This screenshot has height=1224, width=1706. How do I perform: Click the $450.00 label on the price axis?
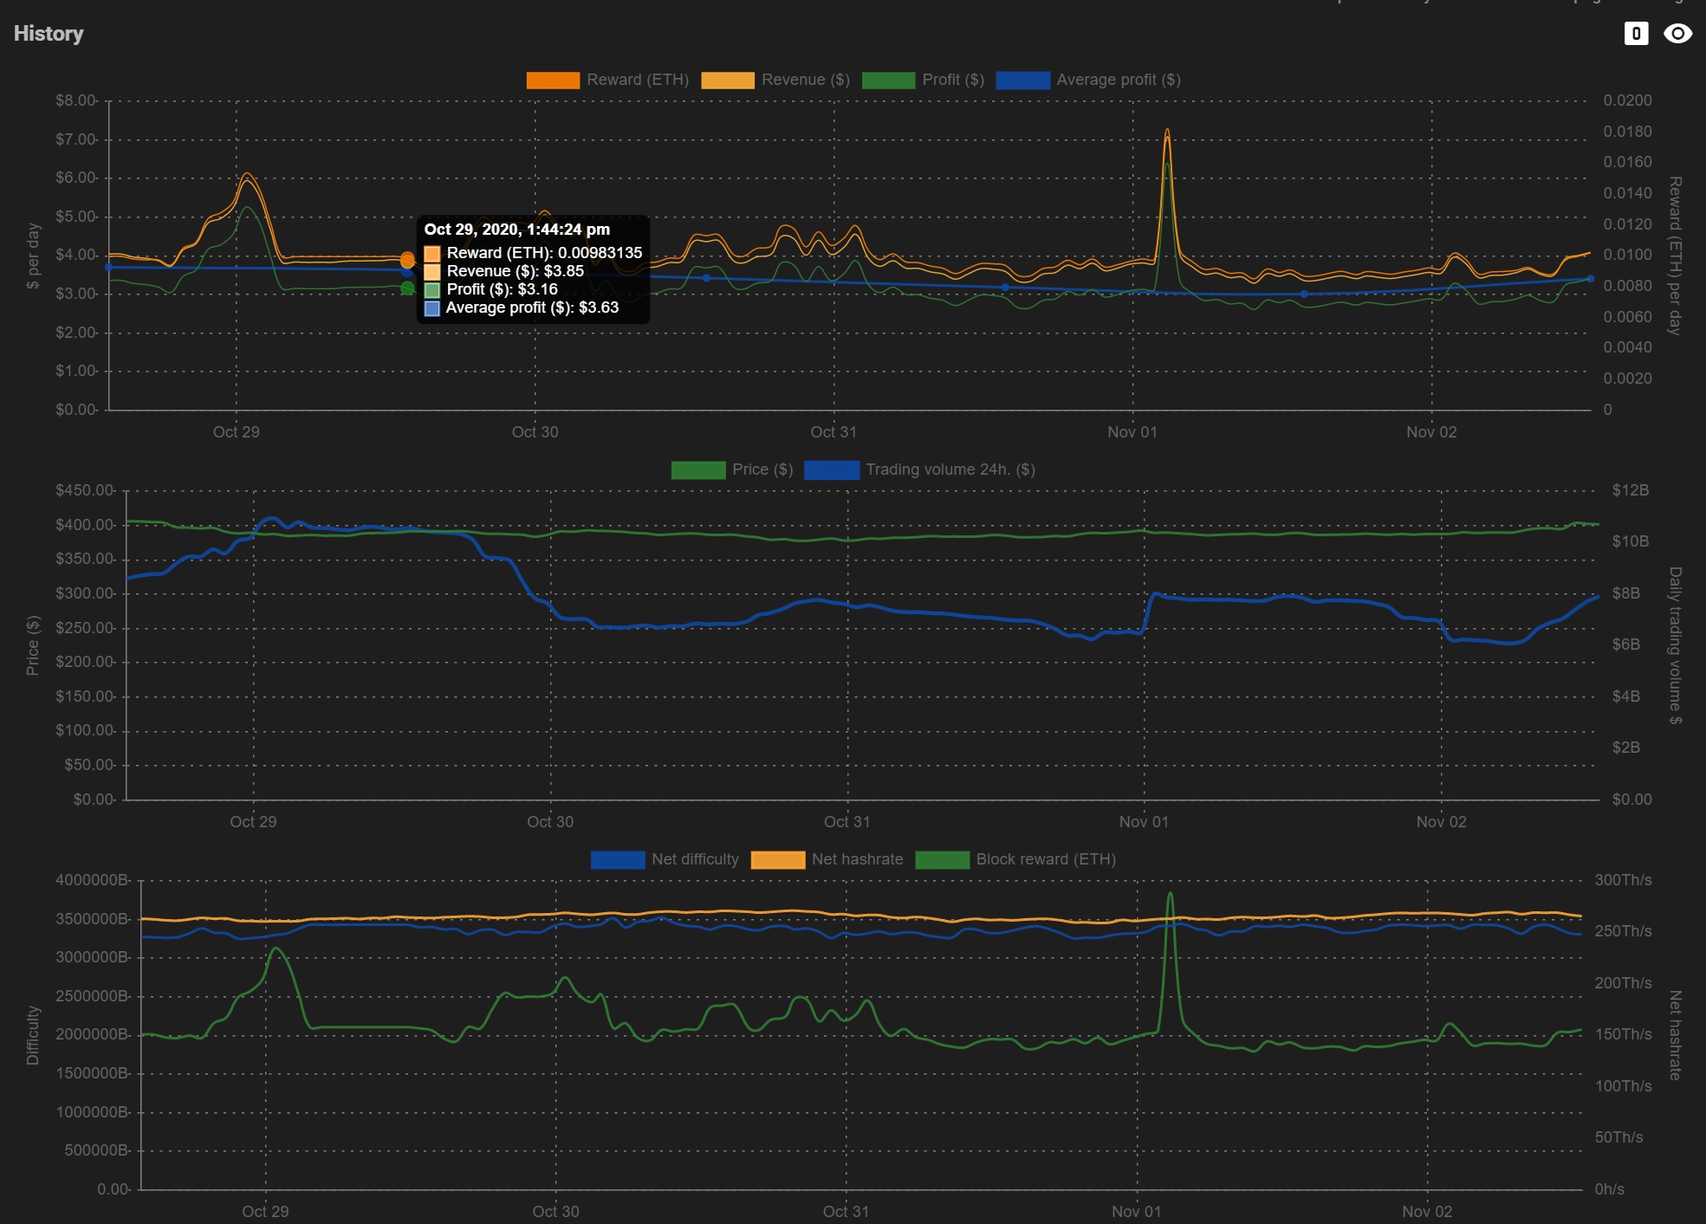click(x=84, y=490)
